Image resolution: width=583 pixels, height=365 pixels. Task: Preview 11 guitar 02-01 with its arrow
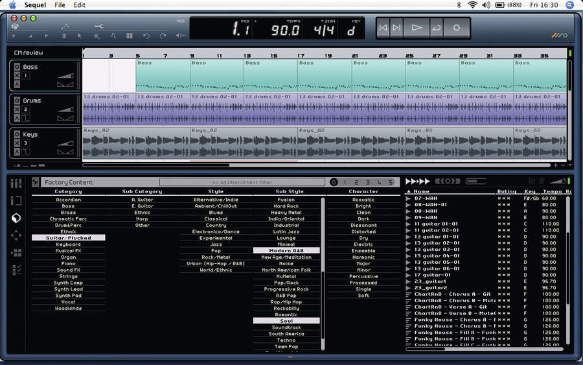[409, 230]
